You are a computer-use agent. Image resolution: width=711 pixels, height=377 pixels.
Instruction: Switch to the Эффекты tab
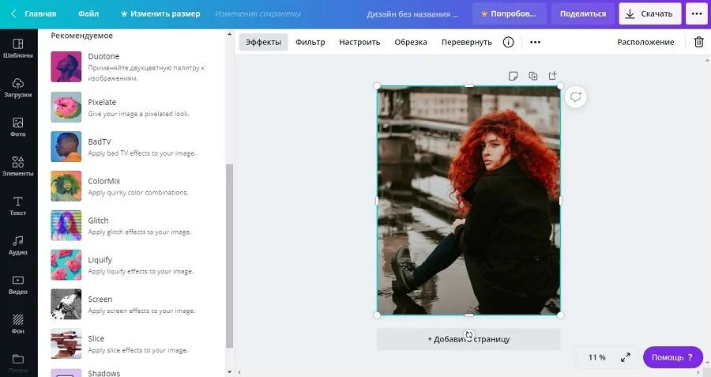[x=263, y=42]
